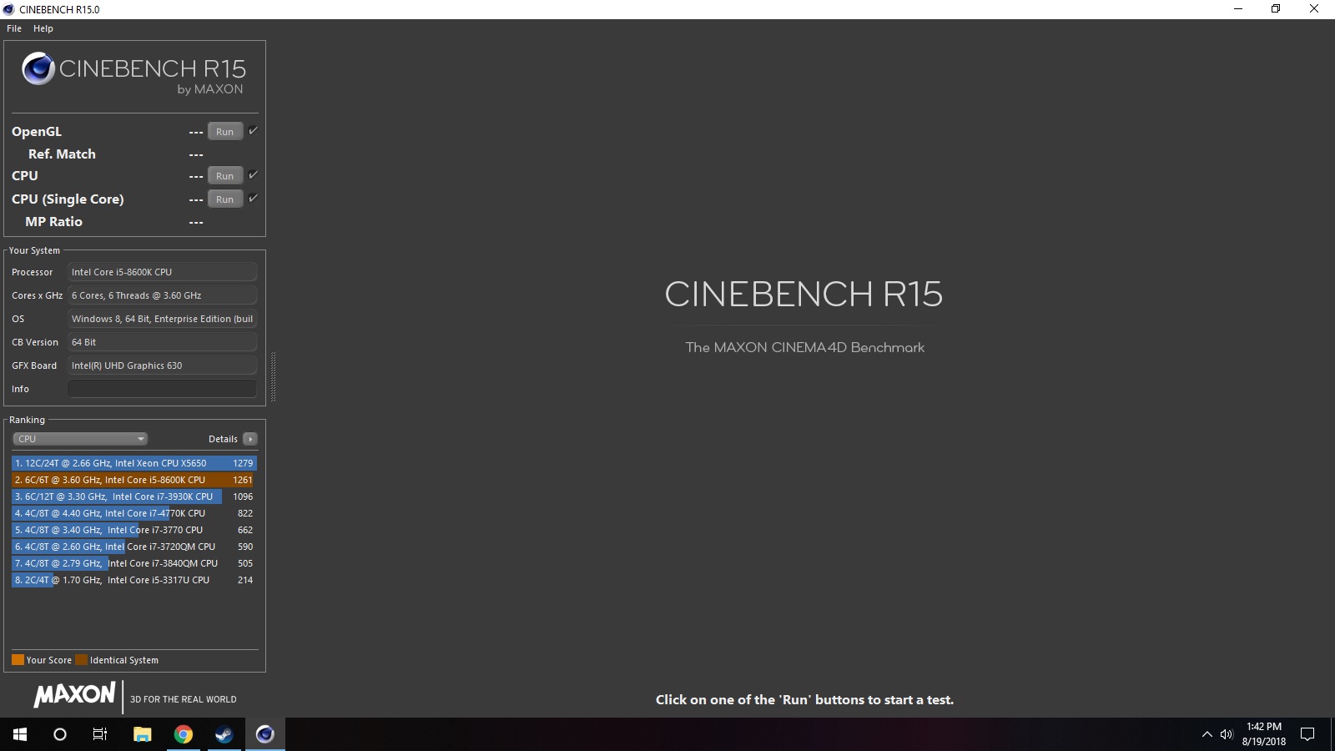Viewport: 1335px width, 751px height.
Task: Click the Cinebench logo sphere icon
Action: coord(38,68)
